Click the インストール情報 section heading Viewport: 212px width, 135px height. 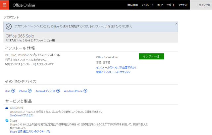(20, 48)
